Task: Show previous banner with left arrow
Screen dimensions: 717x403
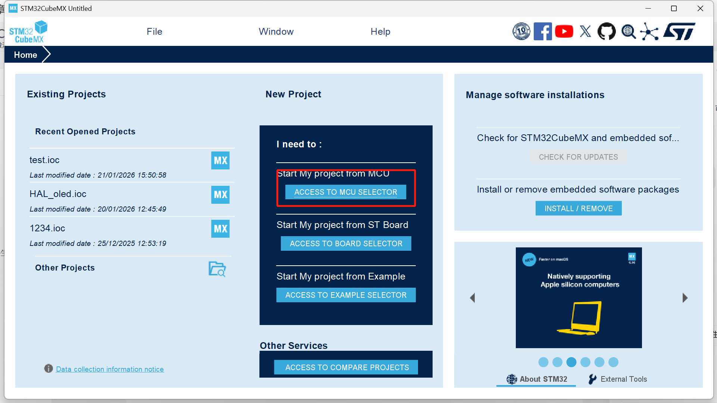Action: tap(473, 298)
